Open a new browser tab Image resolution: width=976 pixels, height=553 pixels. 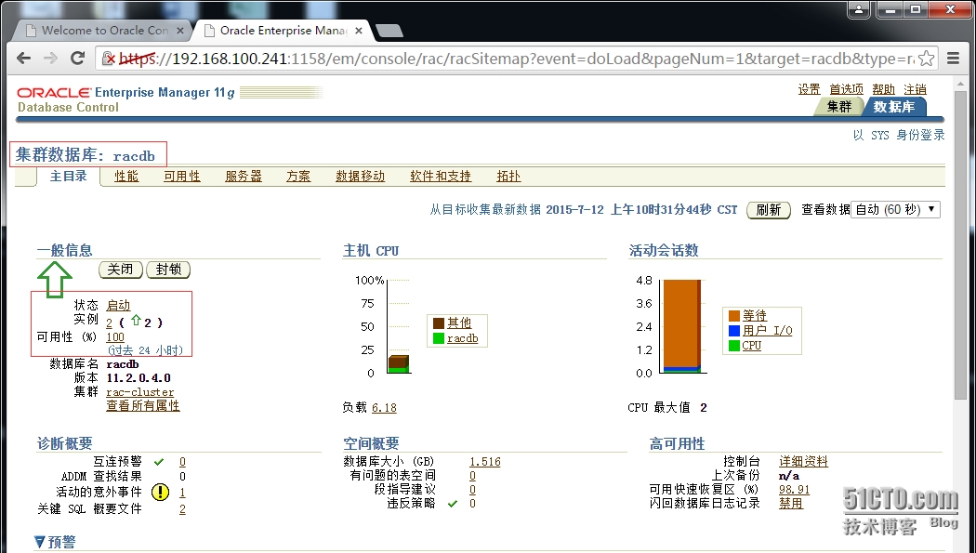[389, 31]
